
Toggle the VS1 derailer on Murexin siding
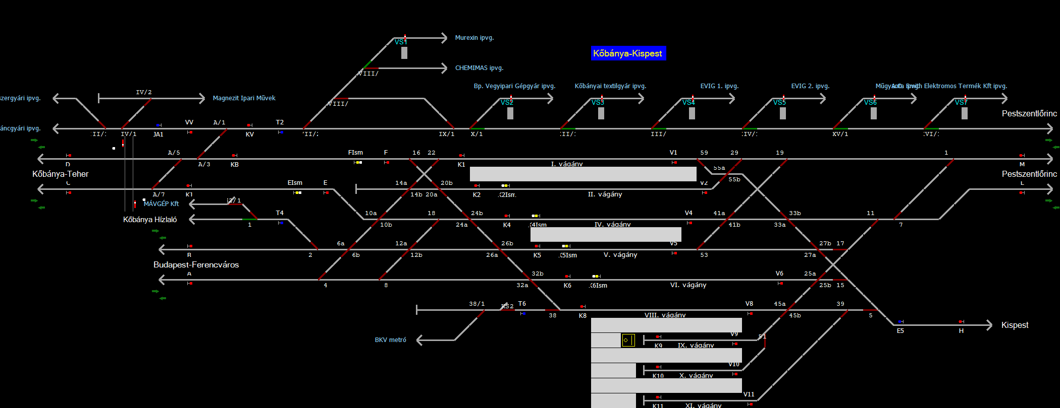point(404,52)
